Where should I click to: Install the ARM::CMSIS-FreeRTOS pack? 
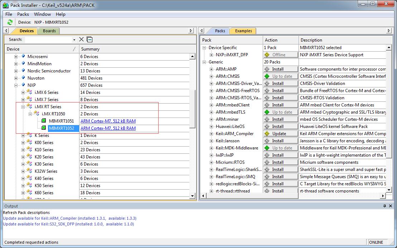pyautogui.click(x=281, y=91)
